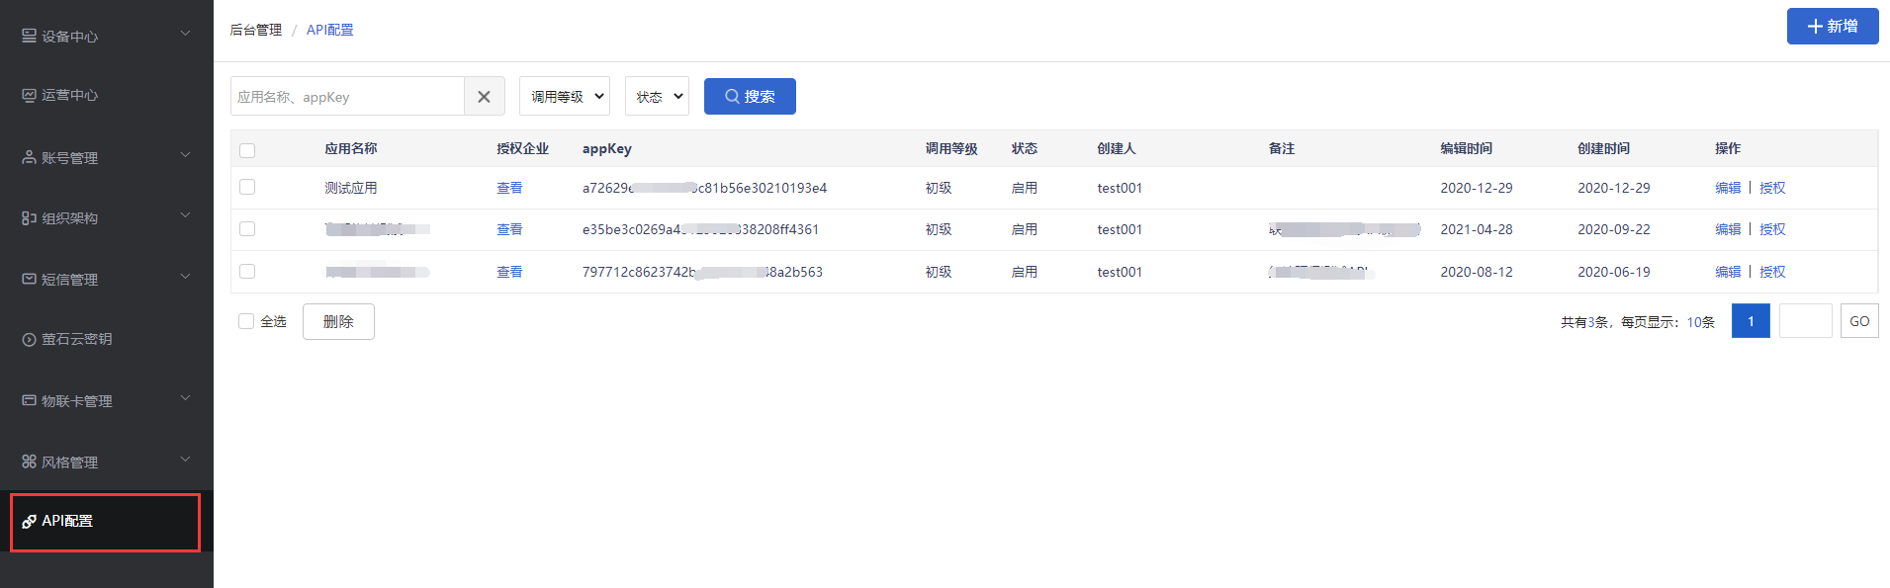Viewport: 1890px width, 588px height.
Task: Check the 测试应用 row checkbox
Action: 247,187
